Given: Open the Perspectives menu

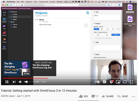Looking at the screenshot, I should pyautogui.click(x=44, y=2).
